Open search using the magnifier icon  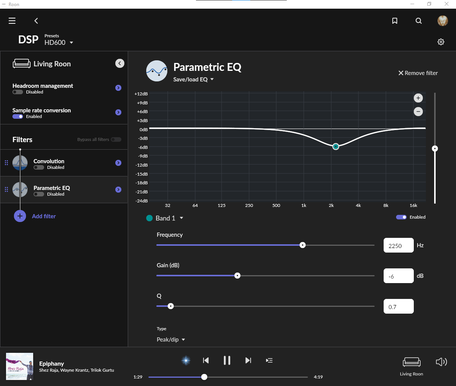[x=418, y=21]
